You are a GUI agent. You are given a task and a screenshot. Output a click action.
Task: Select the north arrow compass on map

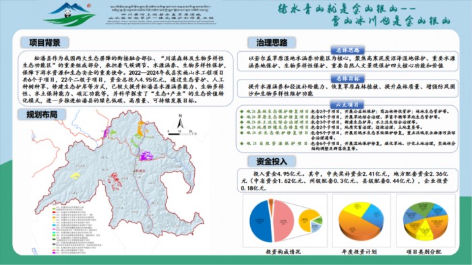coord(180,121)
